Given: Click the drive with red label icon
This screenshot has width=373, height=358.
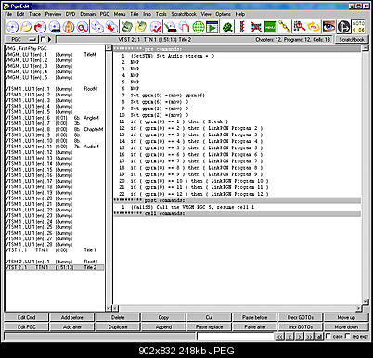Looking at the screenshot, I should coord(170,27).
